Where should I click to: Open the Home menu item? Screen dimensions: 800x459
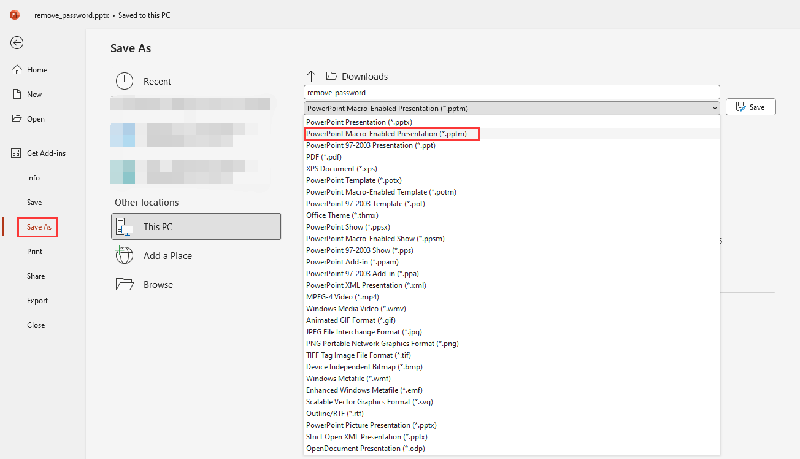pyautogui.click(x=37, y=69)
